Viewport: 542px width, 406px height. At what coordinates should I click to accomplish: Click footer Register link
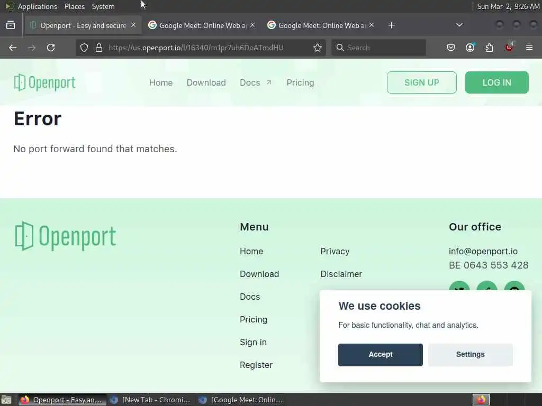pos(256,365)
